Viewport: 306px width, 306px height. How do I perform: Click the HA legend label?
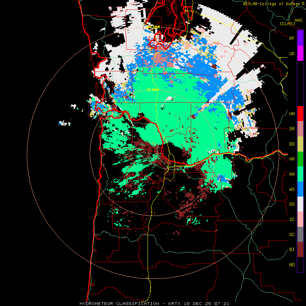pos(292,114)
